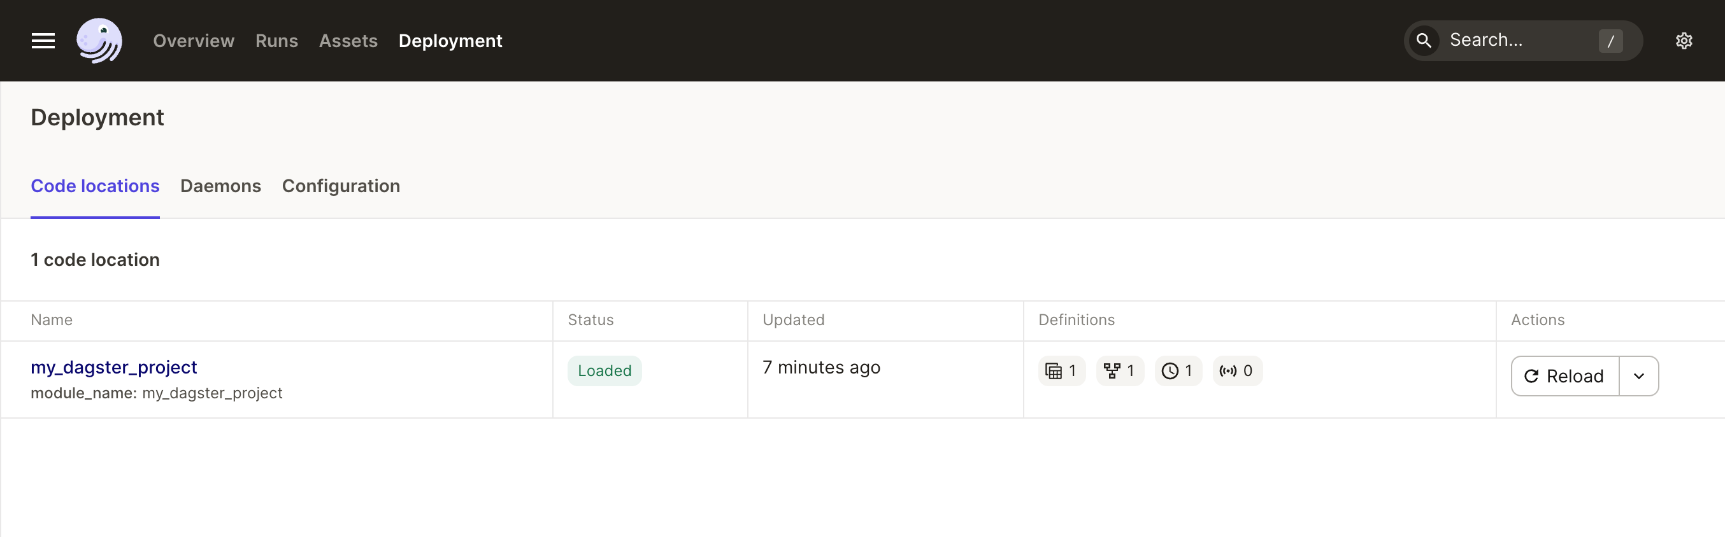Select the Code locations tab
The image size is (1725, 537).
(95, 186)
